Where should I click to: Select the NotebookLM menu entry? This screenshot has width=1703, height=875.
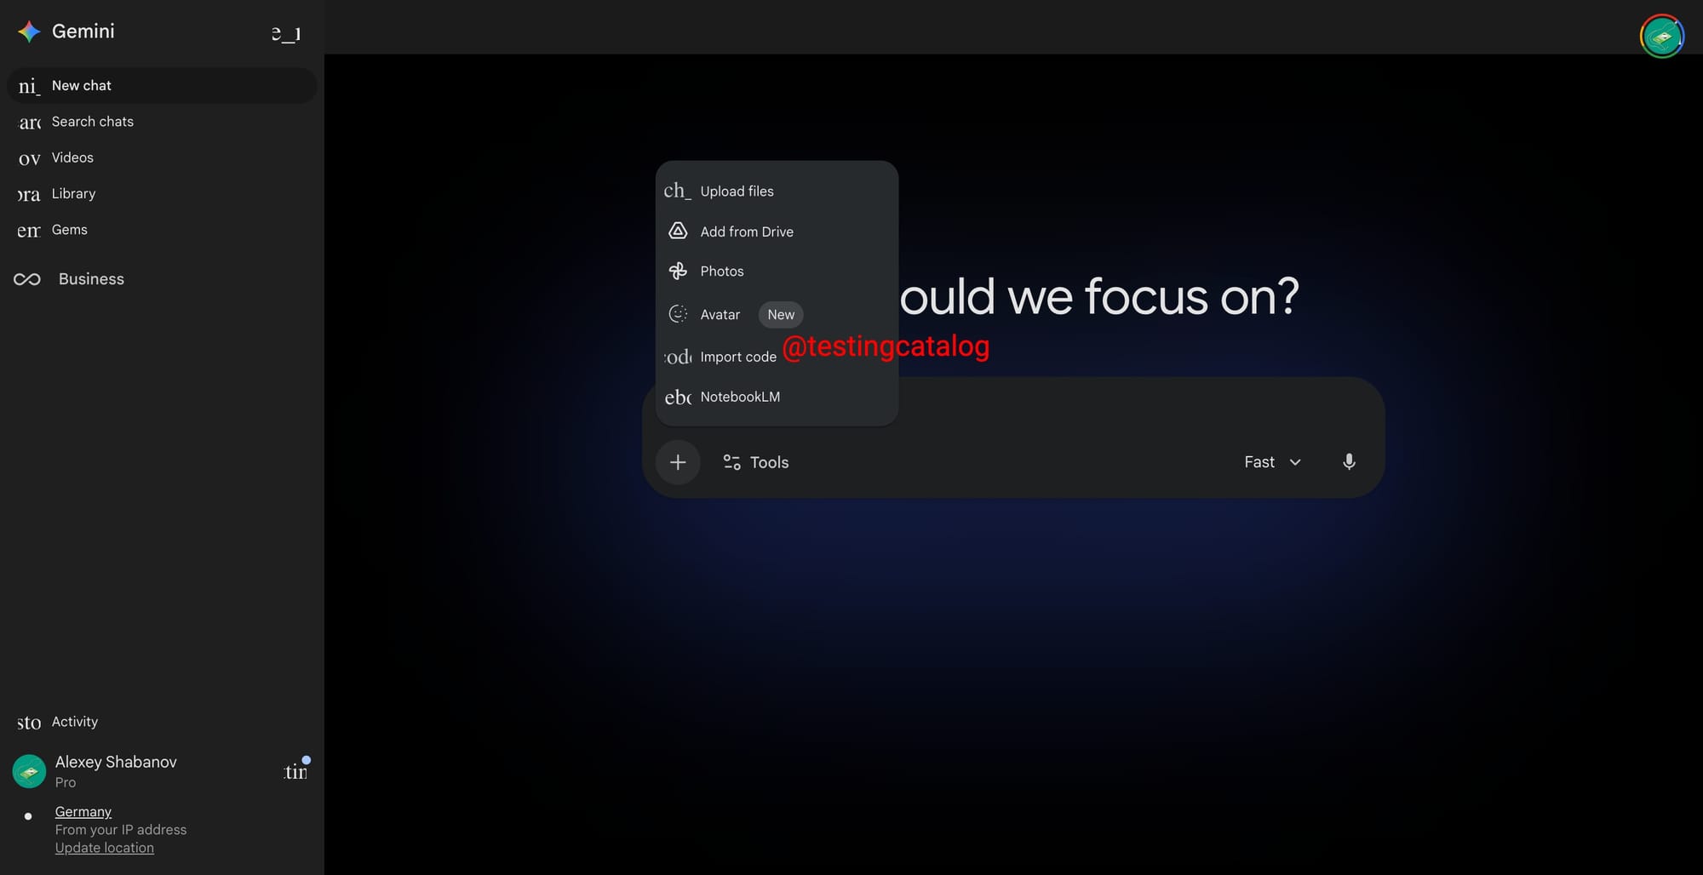point(777,397)
